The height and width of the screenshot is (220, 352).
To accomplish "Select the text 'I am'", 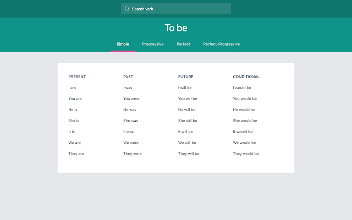I will point(72,88).
